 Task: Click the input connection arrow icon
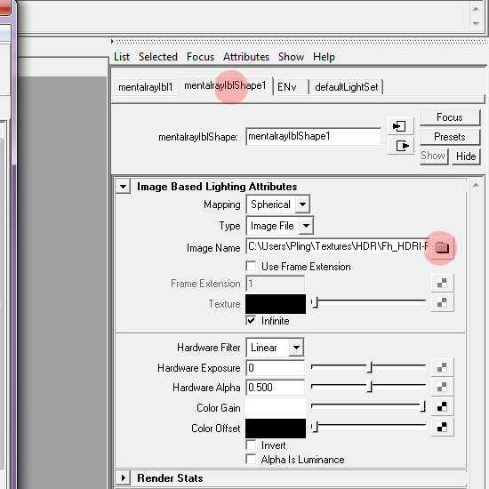(x=400, y=126)
